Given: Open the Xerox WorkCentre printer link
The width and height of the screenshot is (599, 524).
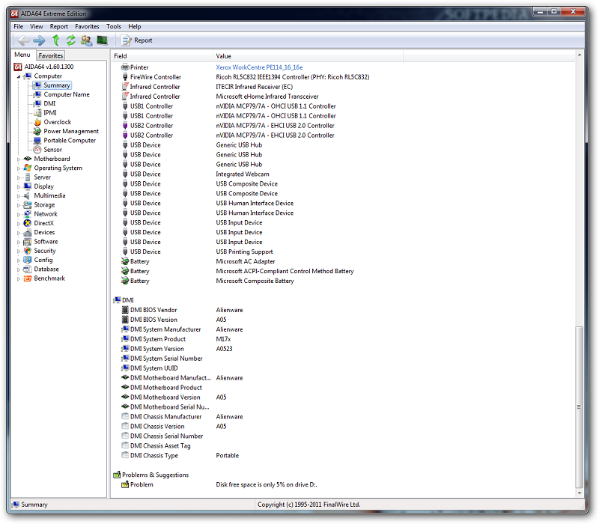Looking at the screenshot, I should click(259, 67).
